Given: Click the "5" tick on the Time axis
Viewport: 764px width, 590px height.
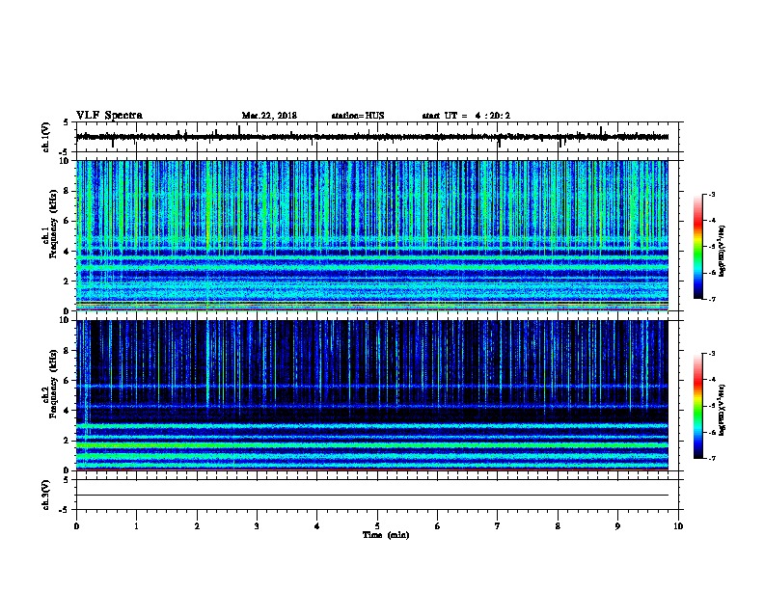Looking at the screenshot, I should coord(377,526).
